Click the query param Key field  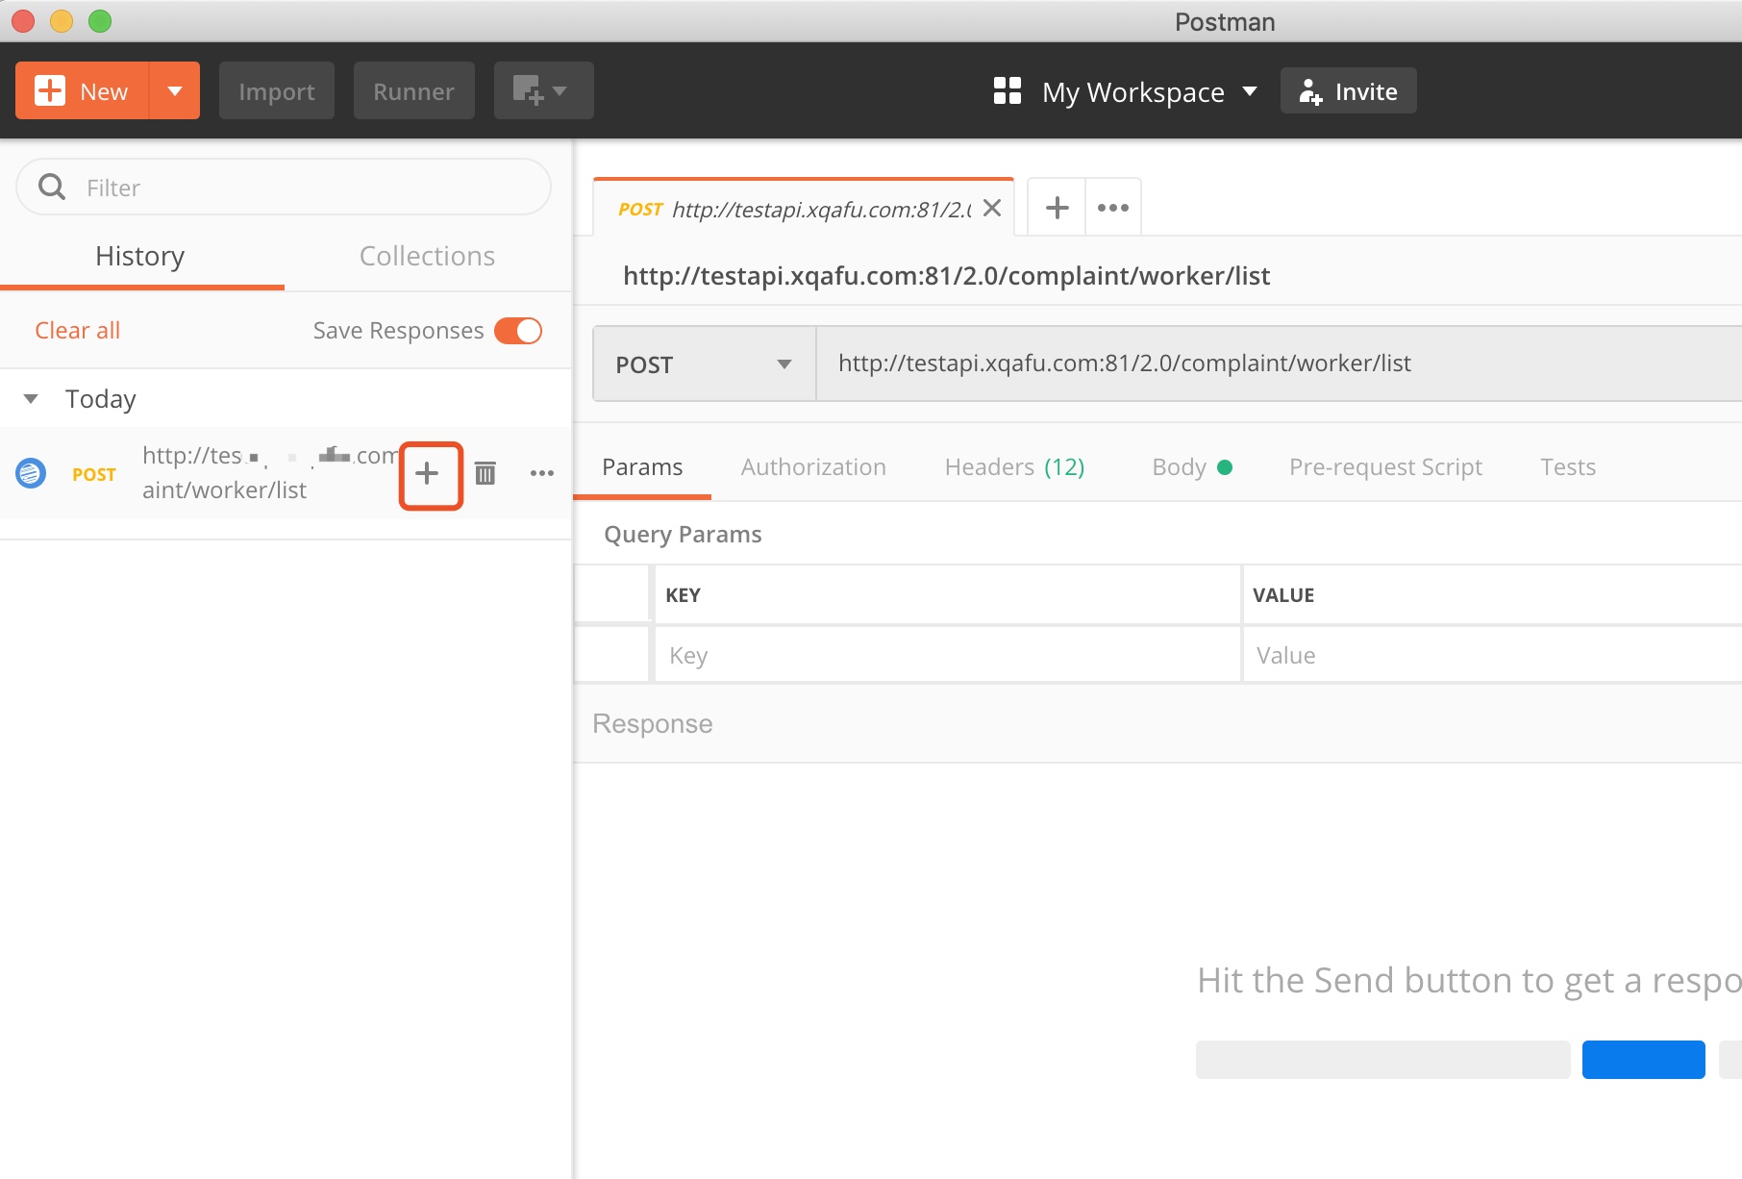(947, 655)
